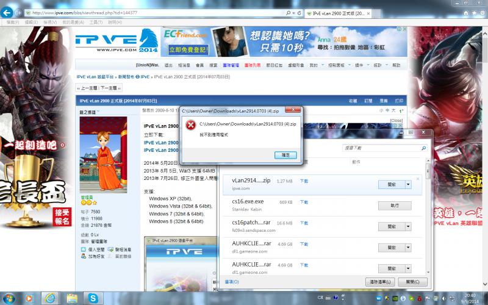Click 執行 for cs16.exe.exe

(x=395, y=206)
